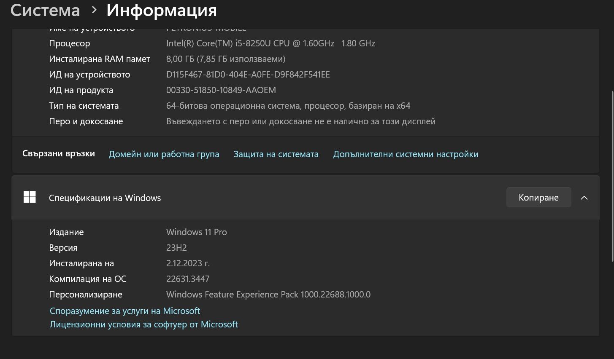Click the Спецификации на Windows header text

tap(105, 198)
